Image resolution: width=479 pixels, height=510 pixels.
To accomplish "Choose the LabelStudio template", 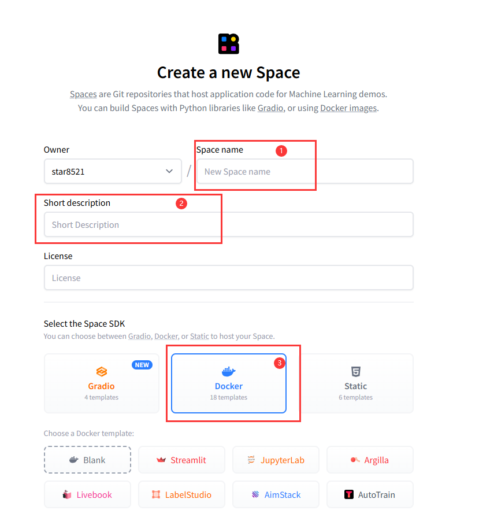I will click(181, 495).
